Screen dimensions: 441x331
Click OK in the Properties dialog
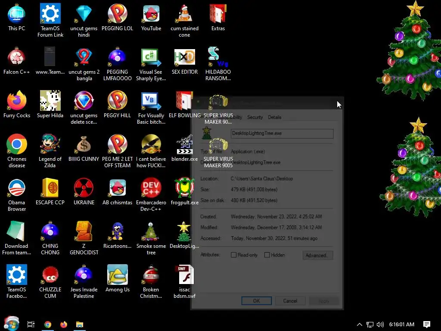point(257,301)
